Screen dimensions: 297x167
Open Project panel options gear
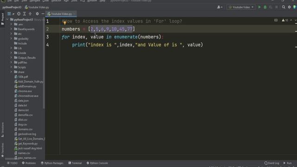click(37, 14)
